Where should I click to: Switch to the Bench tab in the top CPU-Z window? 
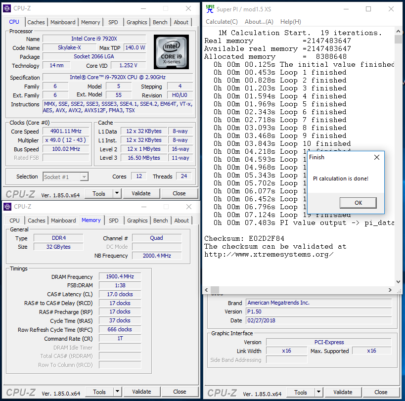coord(160,22)
